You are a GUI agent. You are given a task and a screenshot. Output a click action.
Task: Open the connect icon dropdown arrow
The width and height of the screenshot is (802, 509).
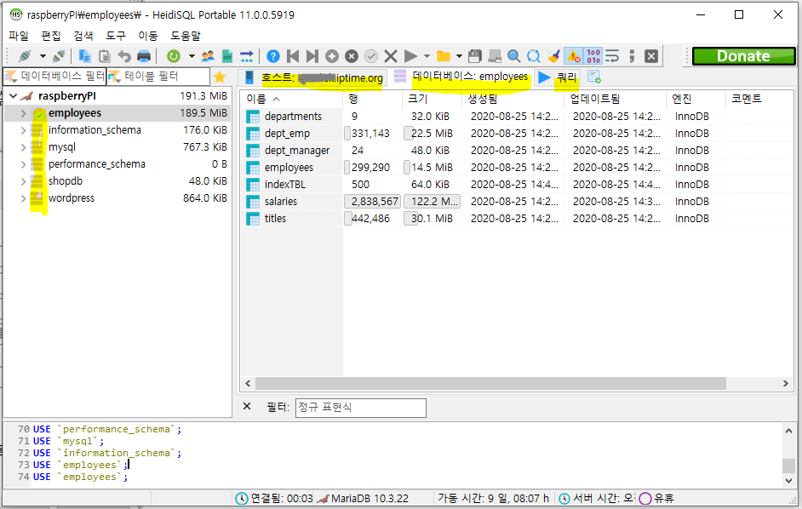coord(43,56)
